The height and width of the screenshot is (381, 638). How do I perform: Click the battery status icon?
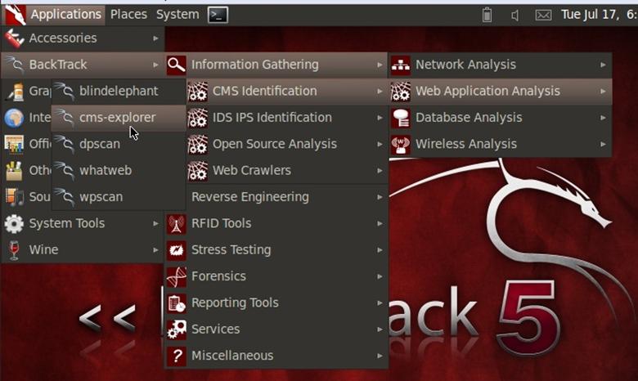click(487, 15)
